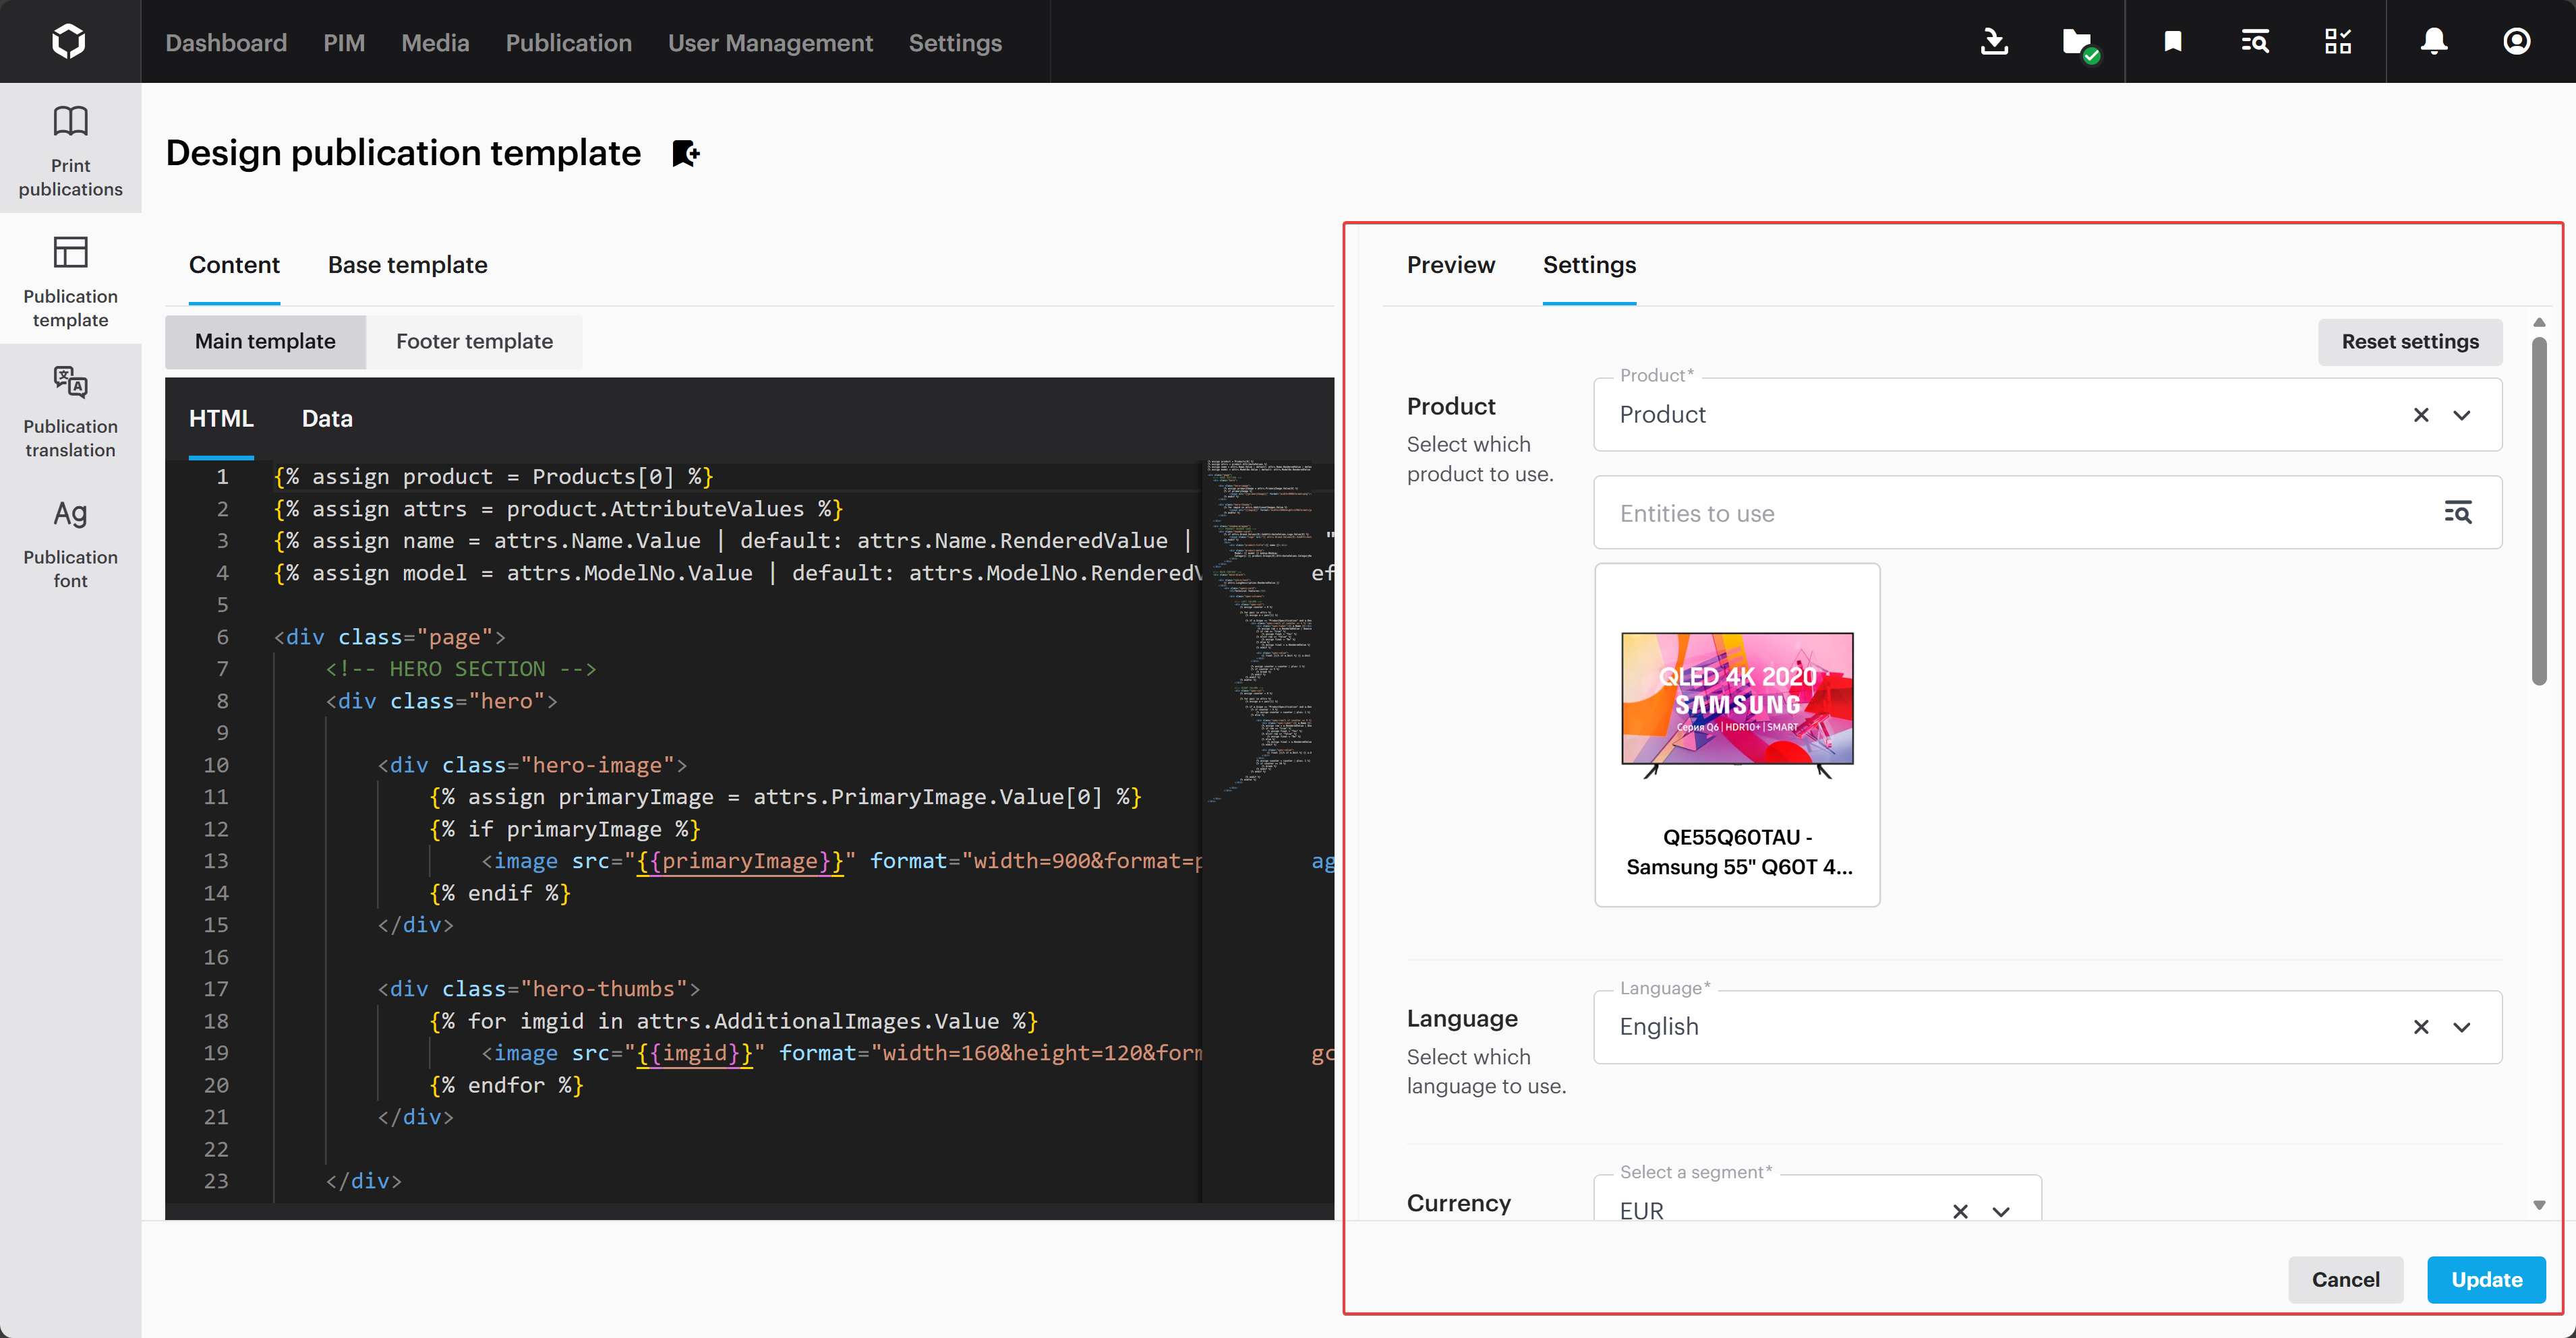The width and height of the screenshot is (2576, 1338).
Task: Open the Language dropdown chevron
Action: point(2462,1027)
